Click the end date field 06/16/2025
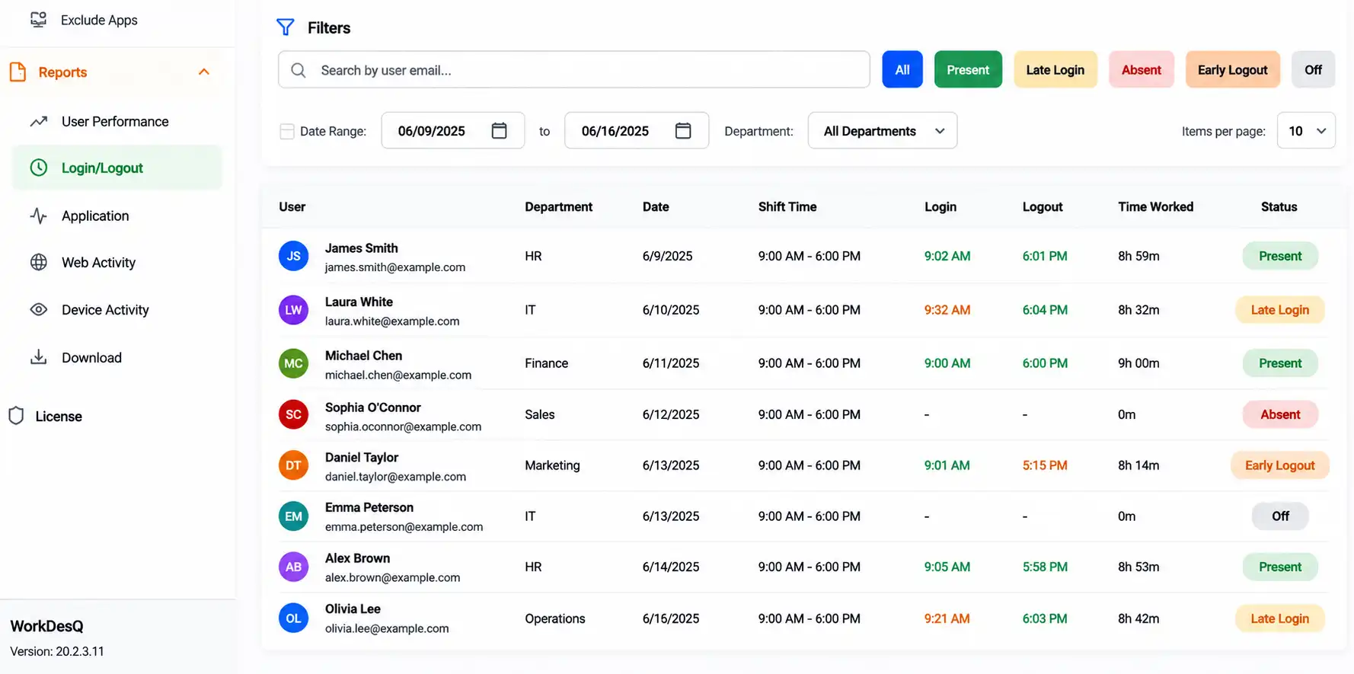 (x=637, y=131)
